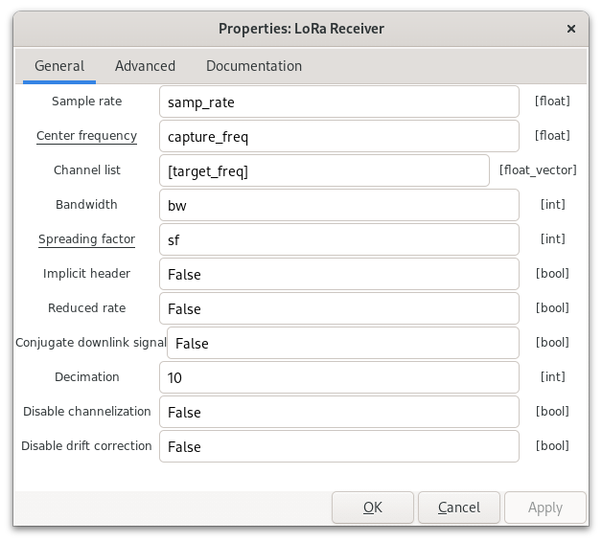Dismiss the dialog with Cancel
602x542 pixels.
tap(459, 508)
